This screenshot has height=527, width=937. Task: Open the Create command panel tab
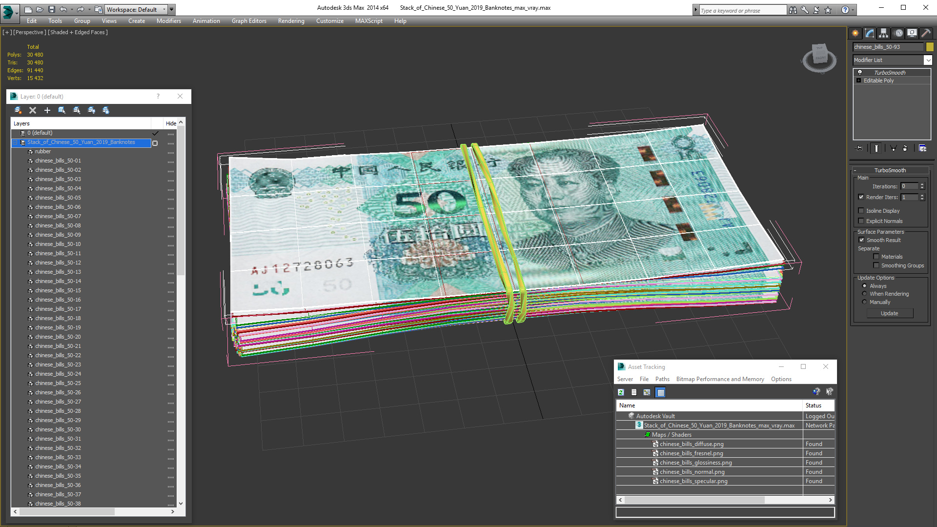click(856, 33)
